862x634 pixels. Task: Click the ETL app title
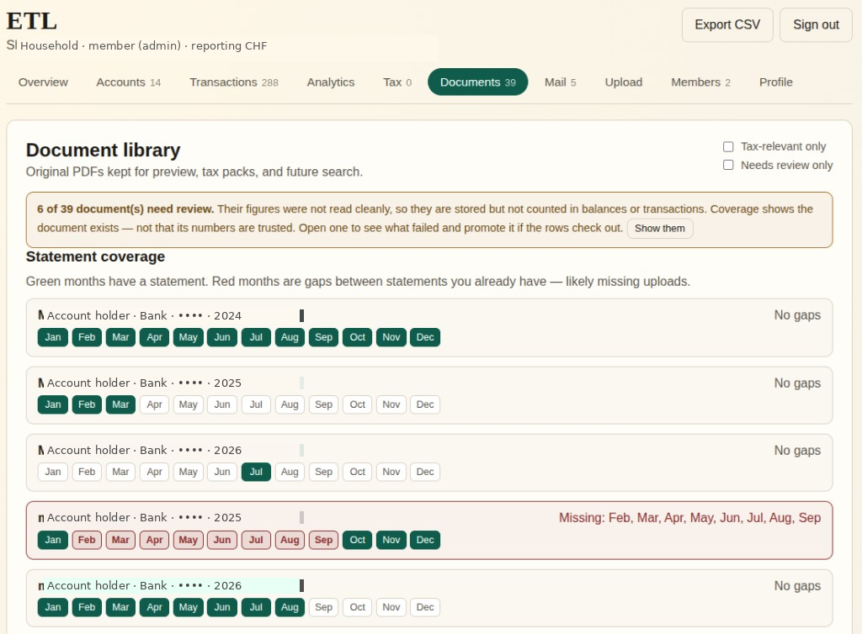coord(31,21)
